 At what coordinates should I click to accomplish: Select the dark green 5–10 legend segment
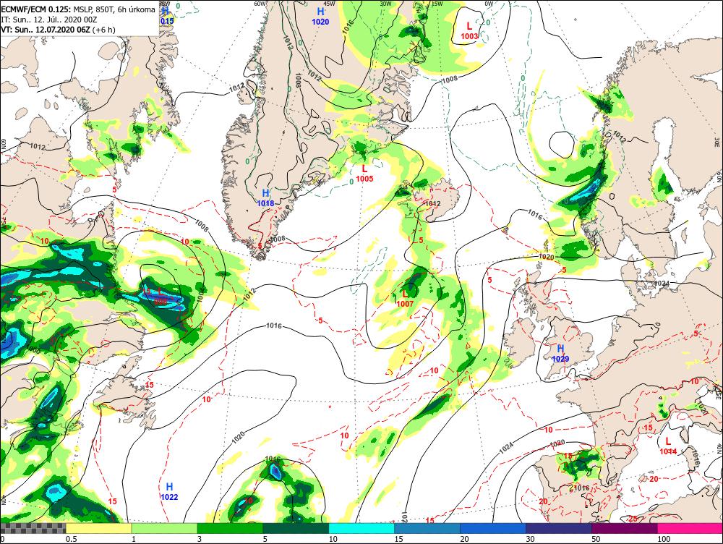pyautogui.click(x=296, y=528)
